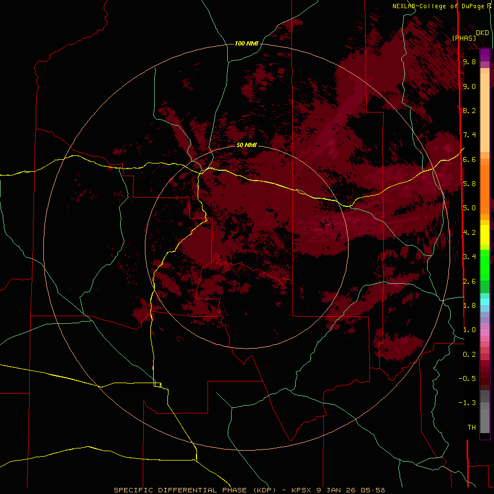
Task: Click the 5.0 scale value
Action: [x=469, y=208]
